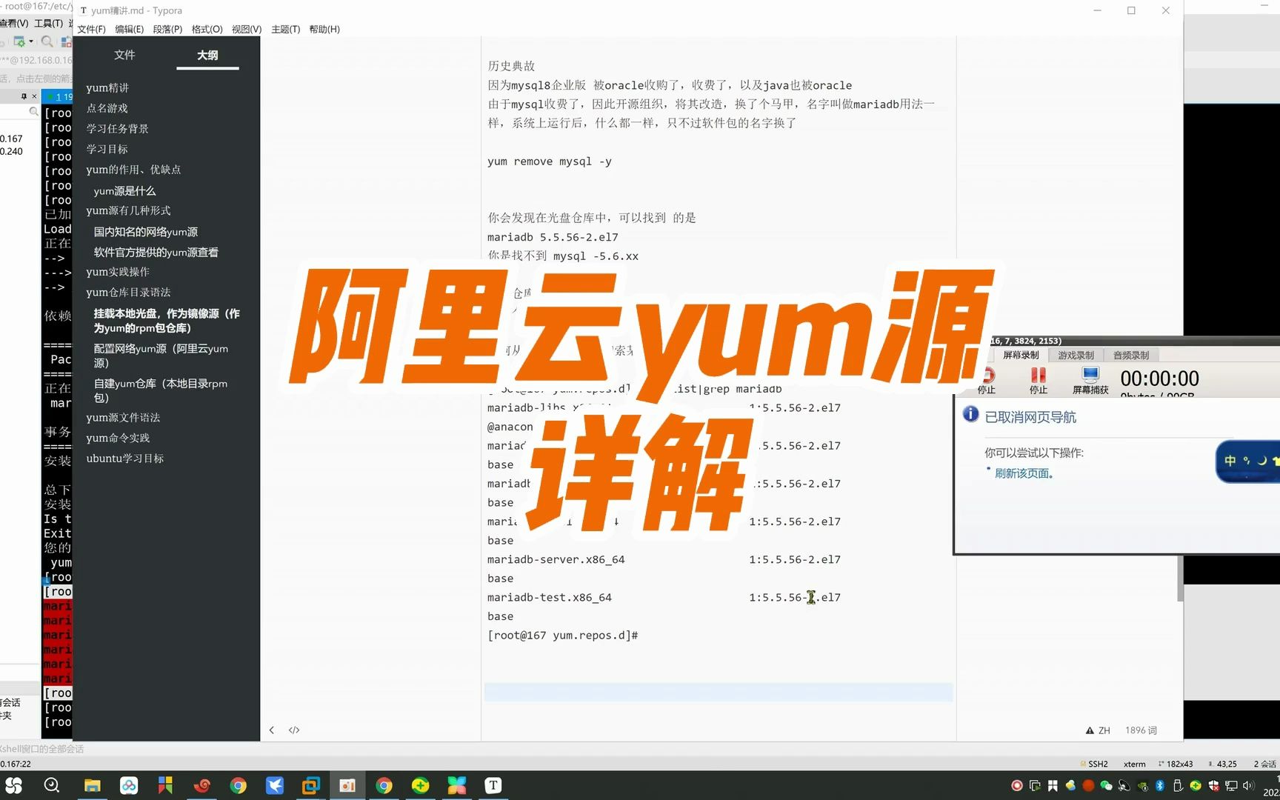The image size is (1280, 800).
Task: Jump to the yum命令实践 outline heading
Action: 118,439
